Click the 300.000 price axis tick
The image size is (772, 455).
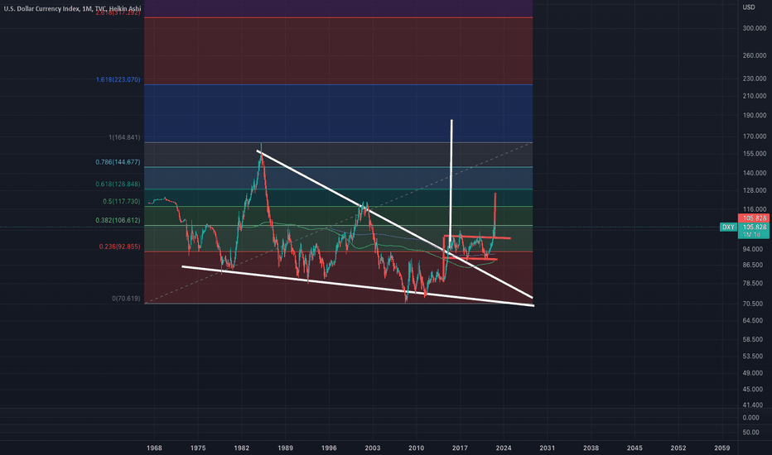coord(755,28)
